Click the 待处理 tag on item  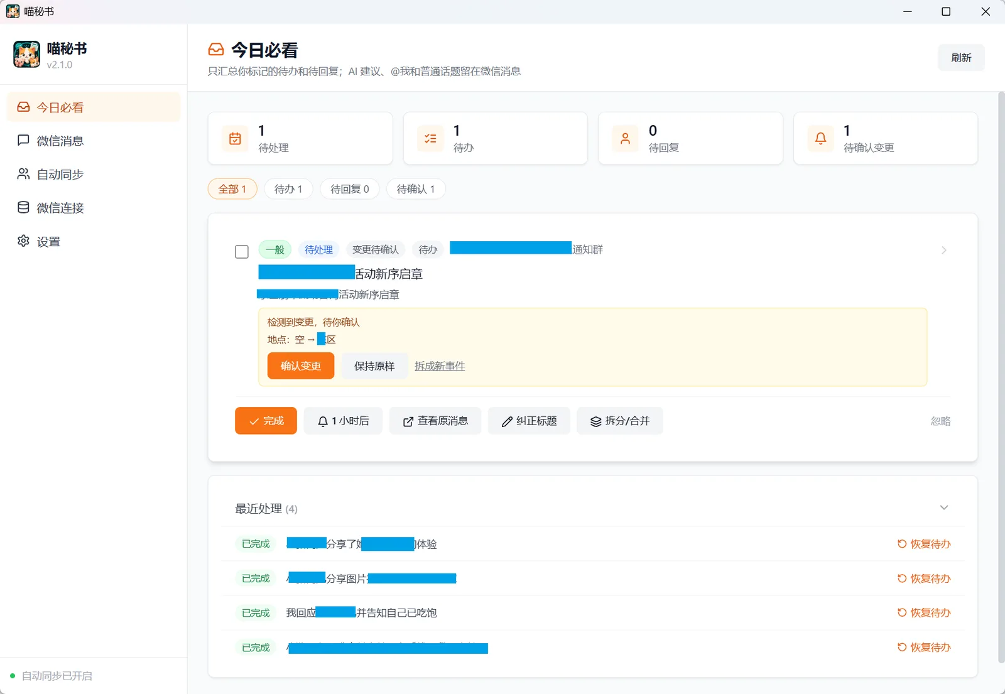click(318, 250)
